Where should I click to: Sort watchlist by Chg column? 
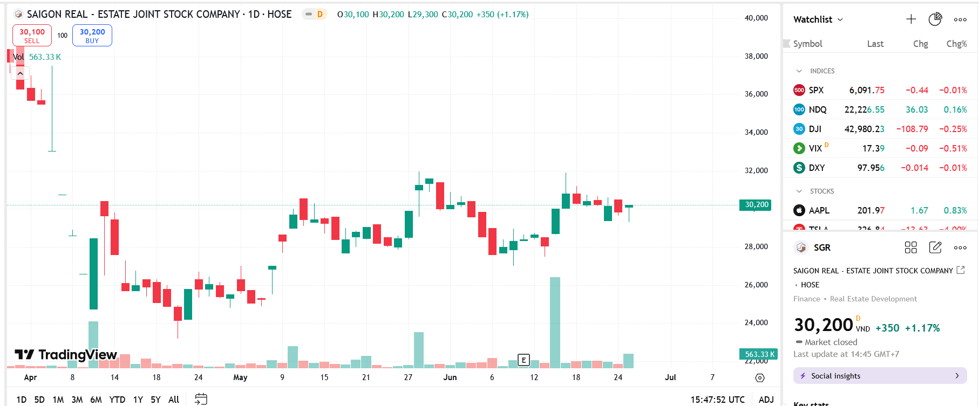[x=921, y=44]
